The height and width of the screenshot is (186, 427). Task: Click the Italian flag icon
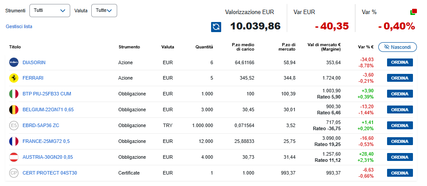pyautogui.click(x=14, y=94)
